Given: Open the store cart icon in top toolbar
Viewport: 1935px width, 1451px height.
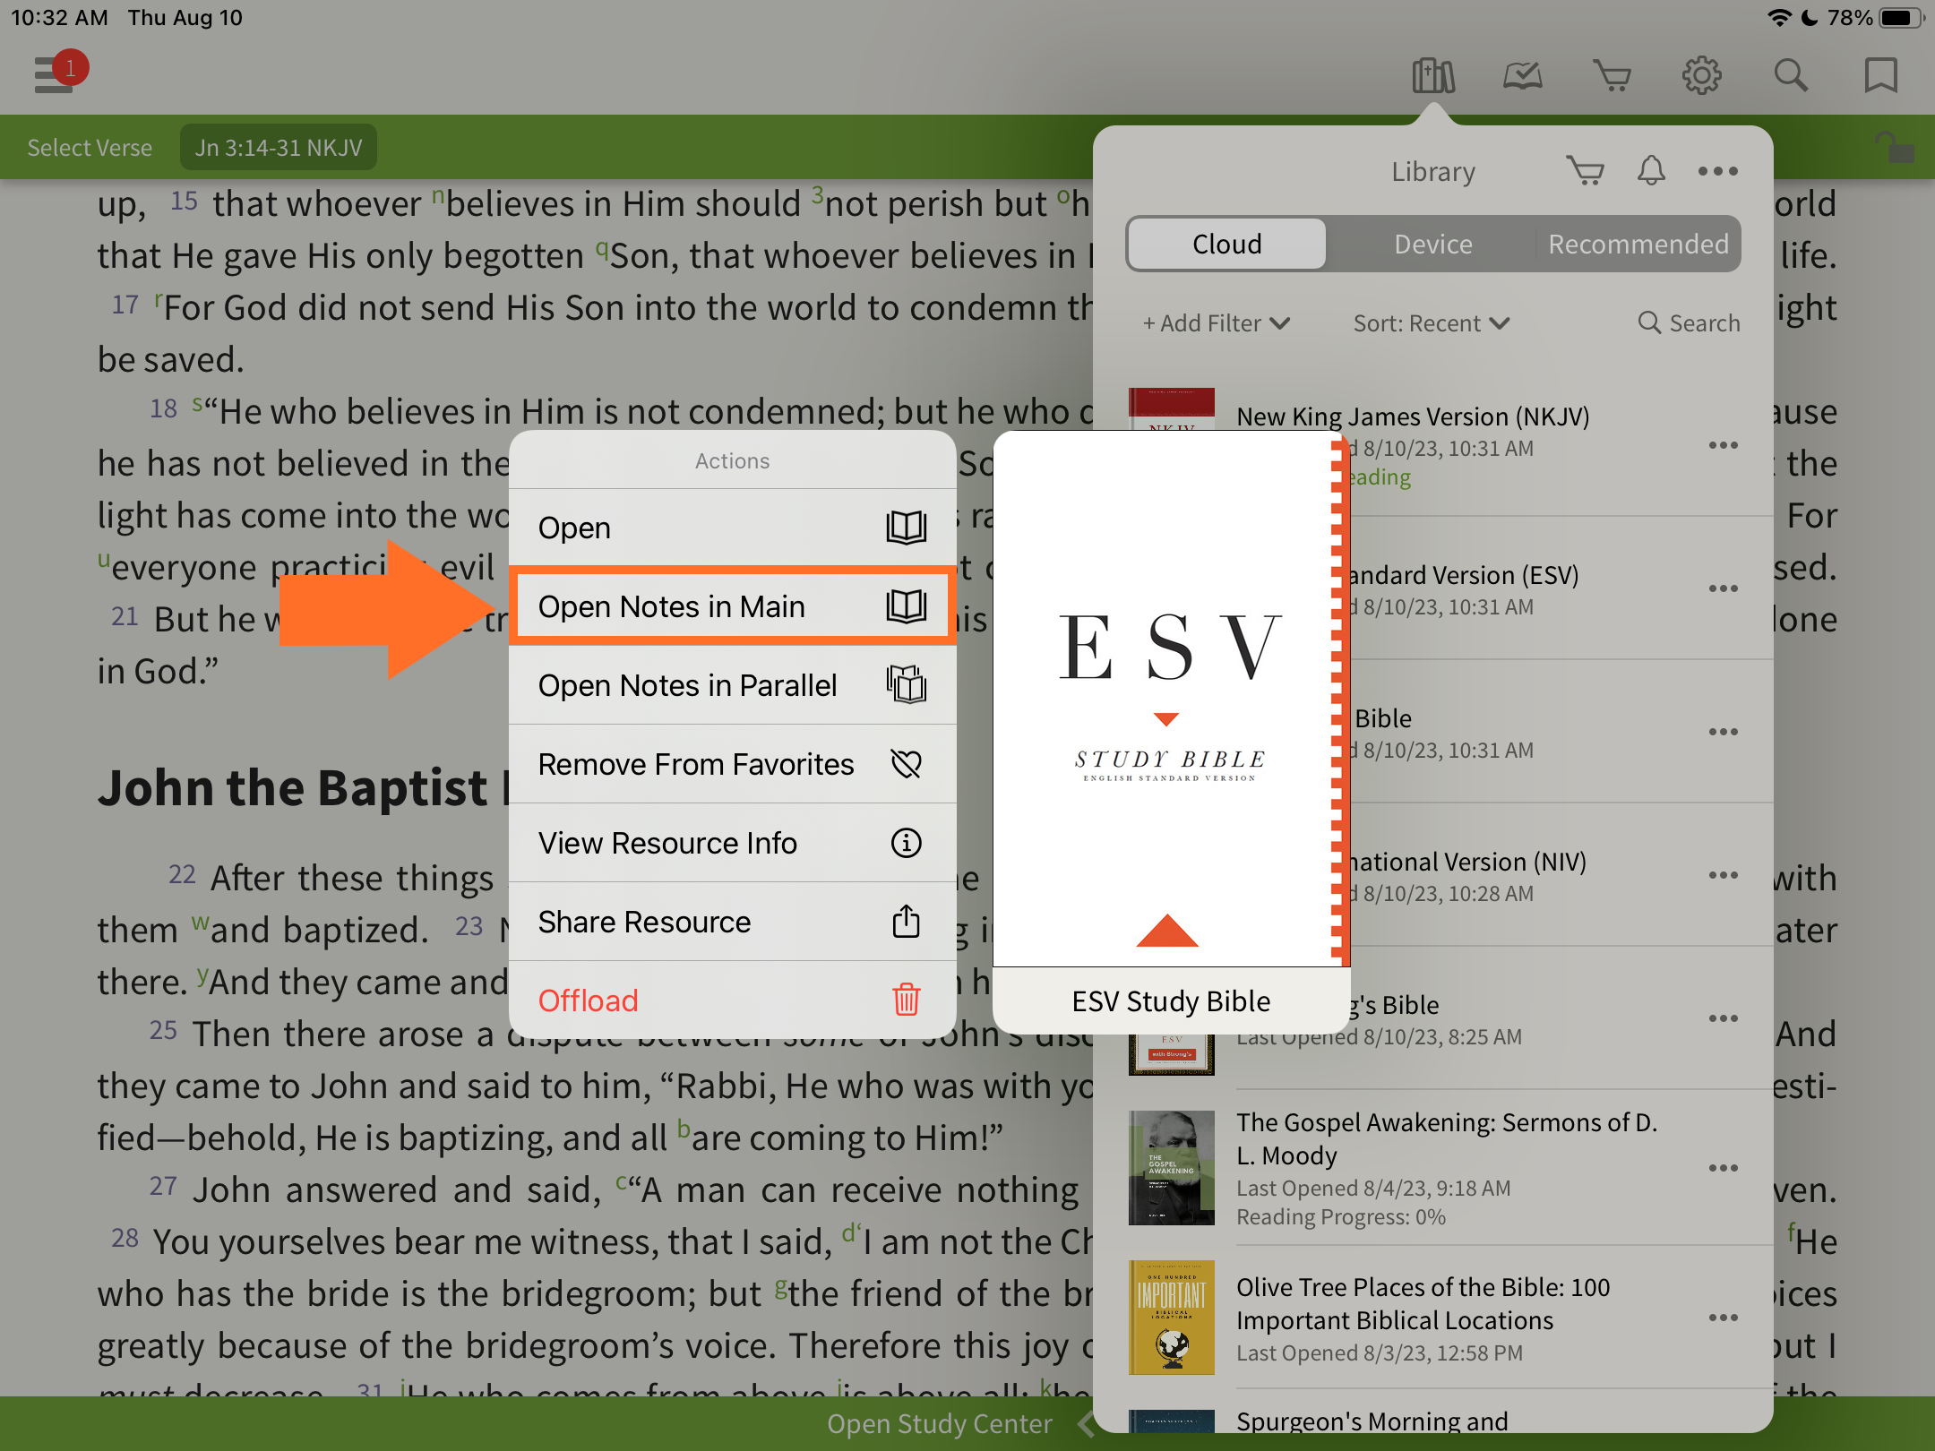Looking at the screenshot, I should 1612,75.
